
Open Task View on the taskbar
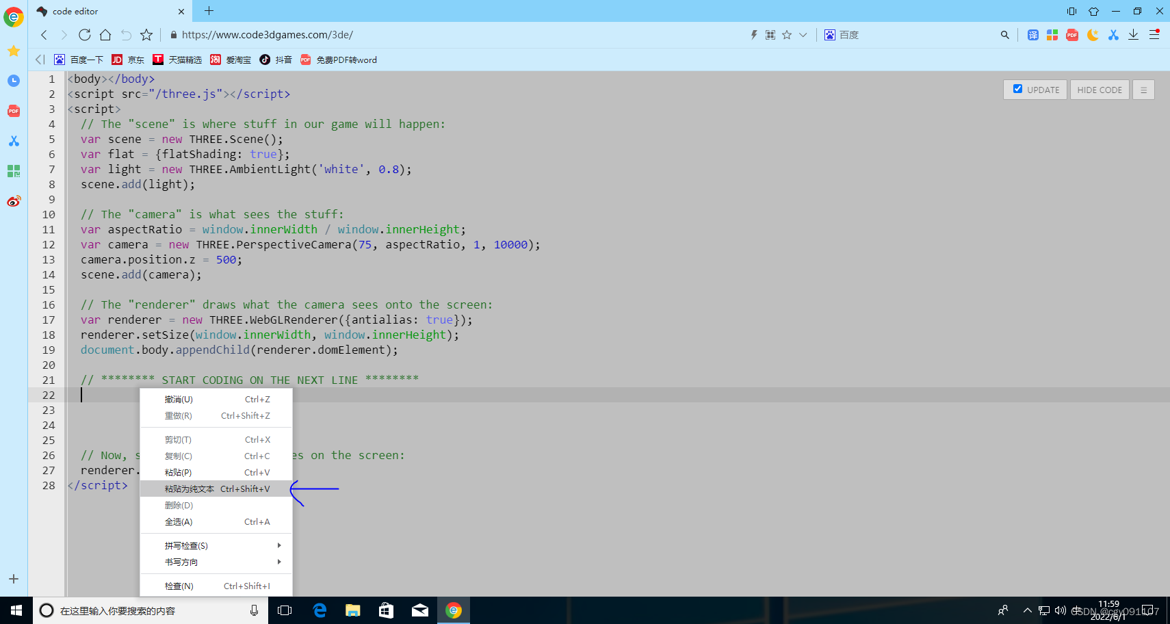pyautogui.click(x=285, y=610)
